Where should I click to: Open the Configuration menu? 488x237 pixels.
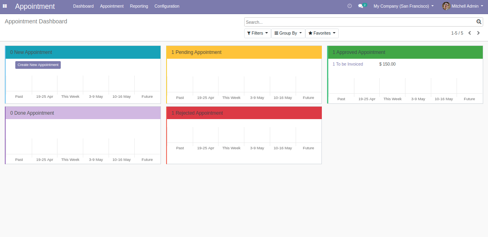(x=167, y=6)
